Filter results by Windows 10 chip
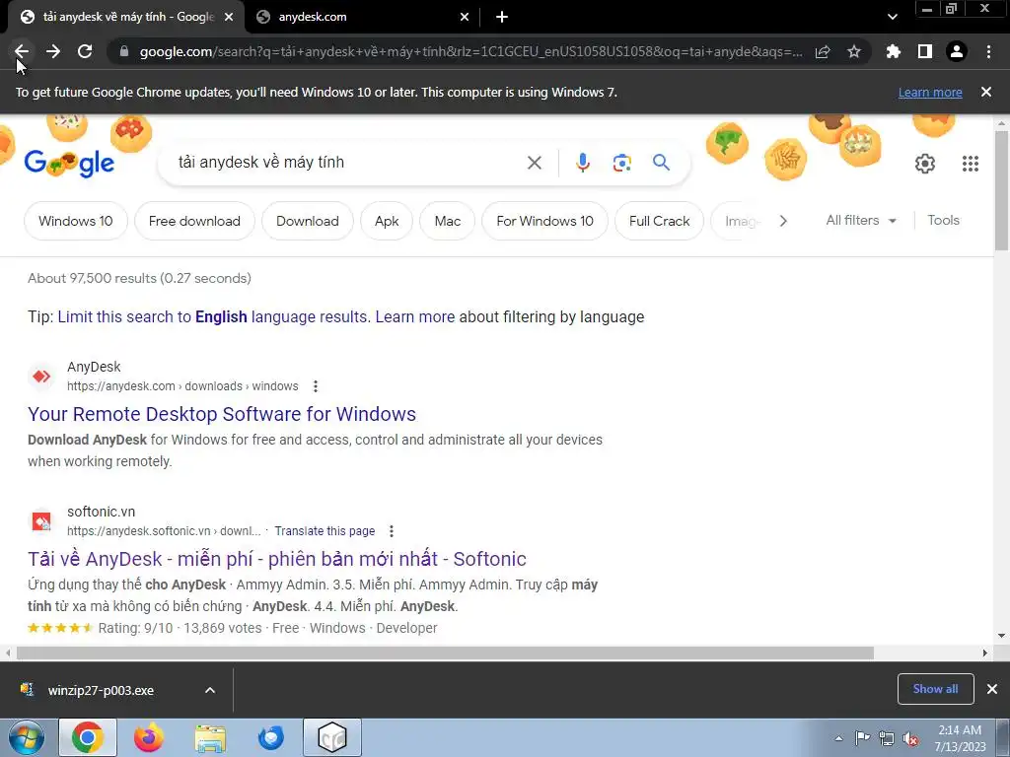Image resolution: width=1010 pixels, height=757 pixels. 76,221
